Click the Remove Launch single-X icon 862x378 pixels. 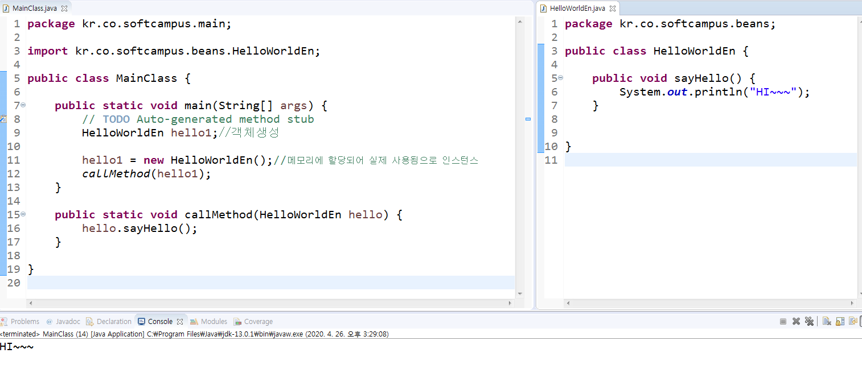coord(797,322)
